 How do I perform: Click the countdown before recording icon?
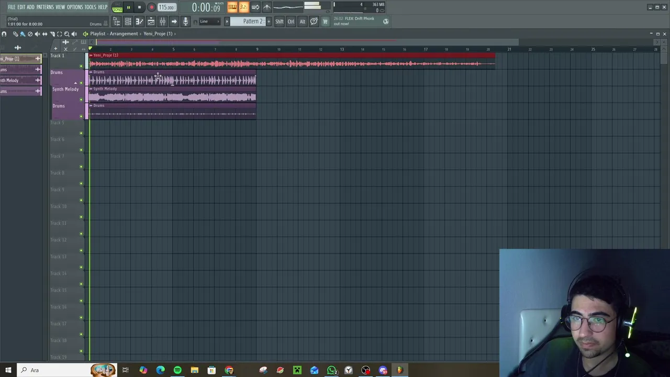pos(243,7)
